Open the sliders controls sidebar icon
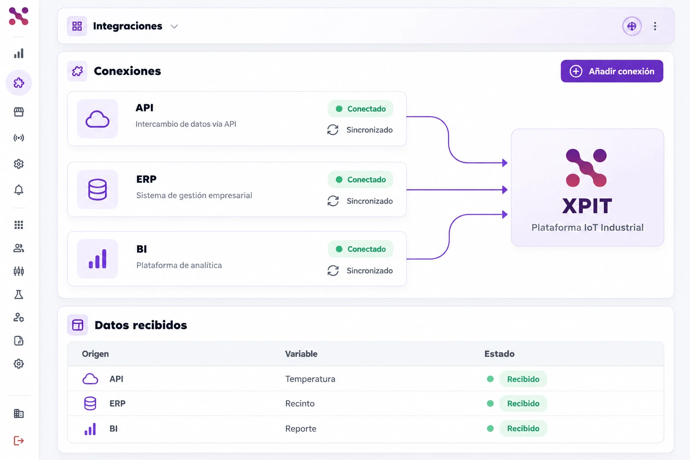This screenshot has width=690, height=460. coord(18,271)
